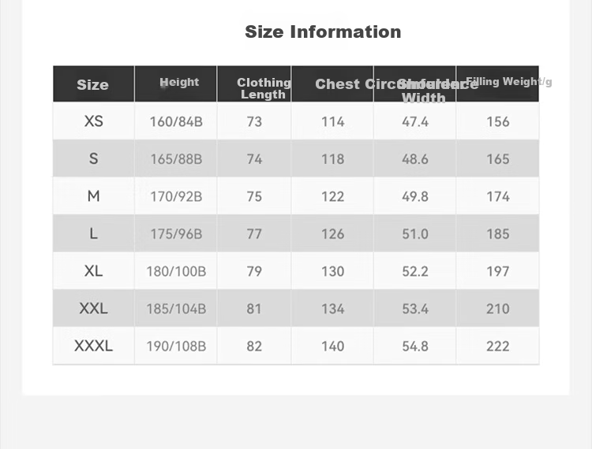Click the Filling Weight/g column header

coord(508,81)
